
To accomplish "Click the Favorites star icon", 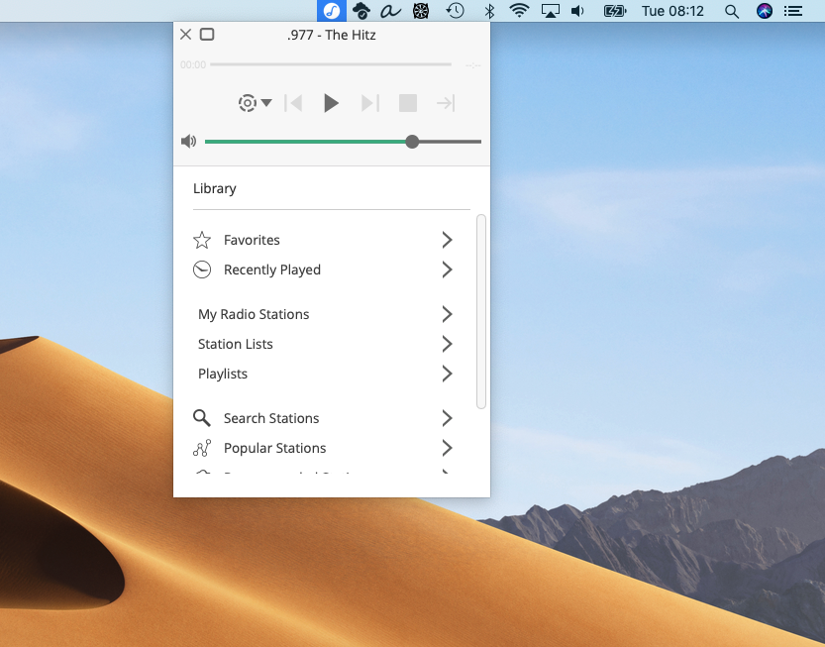I will pos(202,240).
